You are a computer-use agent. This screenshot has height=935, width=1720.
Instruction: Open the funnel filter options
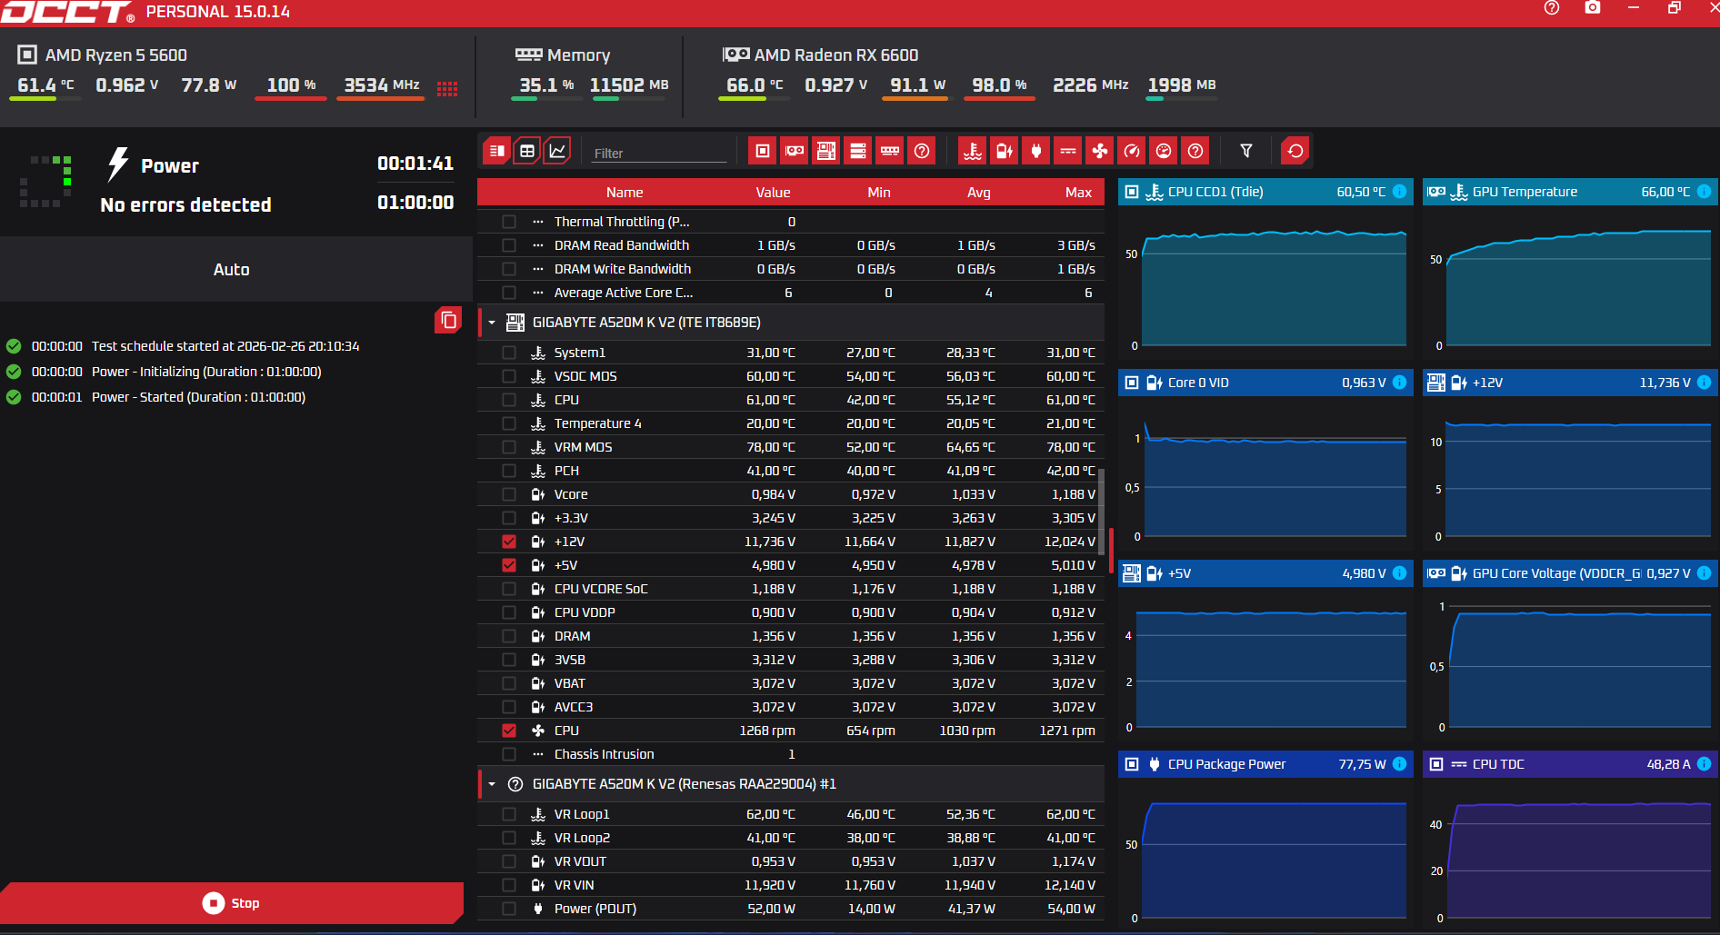pyautogui.click(x=1246, y=152)
